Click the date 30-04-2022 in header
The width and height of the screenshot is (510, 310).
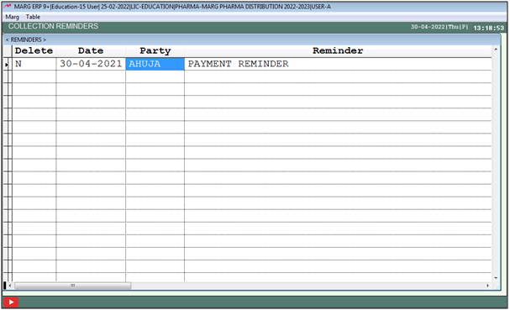428,27
